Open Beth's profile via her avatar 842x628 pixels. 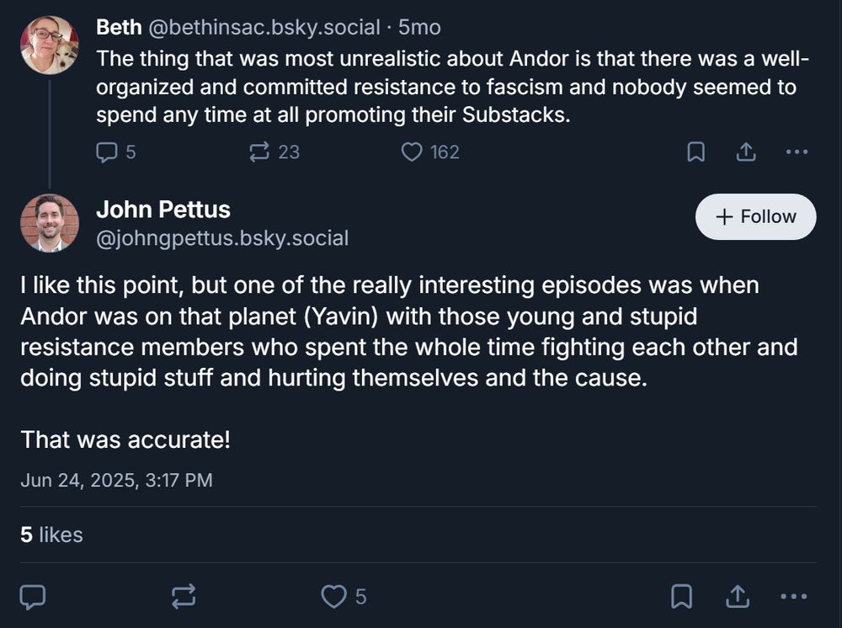pos(49,44)
